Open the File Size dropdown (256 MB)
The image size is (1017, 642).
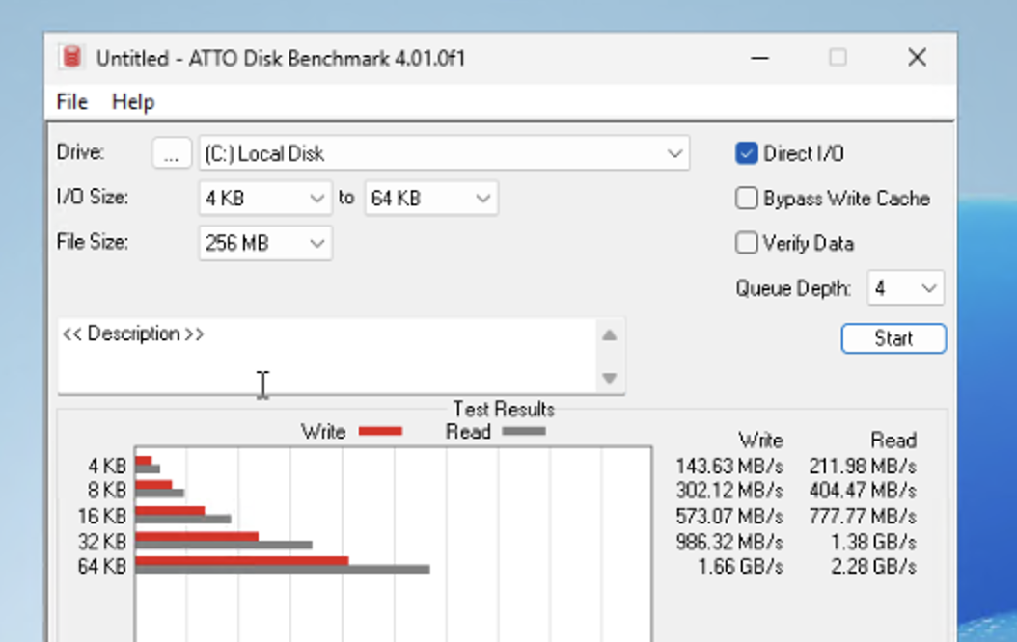[x=265, y=244]
